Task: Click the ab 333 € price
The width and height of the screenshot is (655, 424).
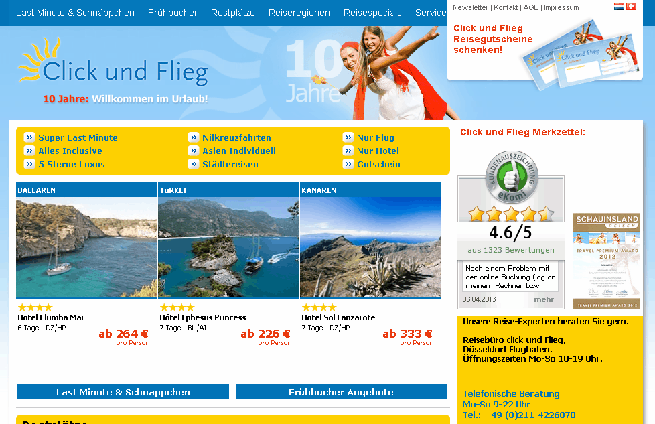Action: coord(408,334)
